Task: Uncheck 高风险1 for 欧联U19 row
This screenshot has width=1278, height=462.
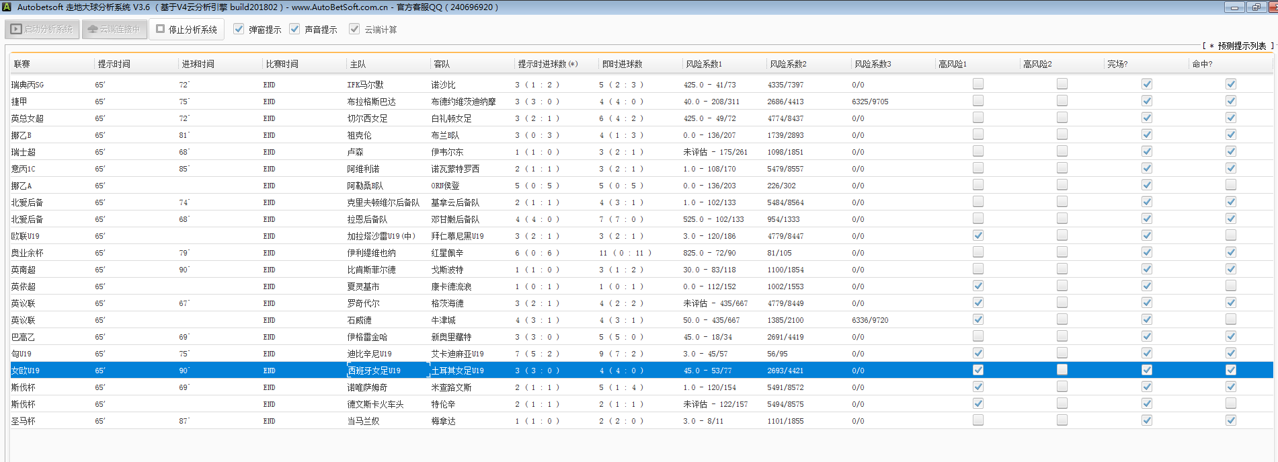Action: coord(978,235)
